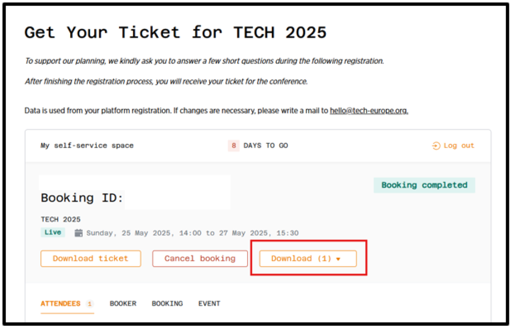Click the attendee count badge showing 1
This screenshot has width=510, height=326.
point(90,304)
